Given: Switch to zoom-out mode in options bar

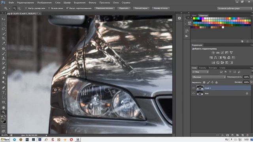Looking at the screenshot, I should click(19, 8).
